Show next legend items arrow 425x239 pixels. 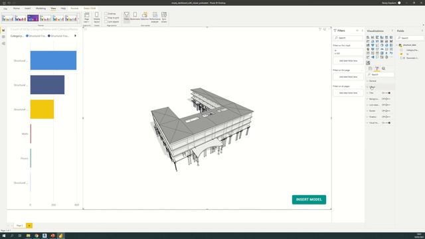pos(75,36)
